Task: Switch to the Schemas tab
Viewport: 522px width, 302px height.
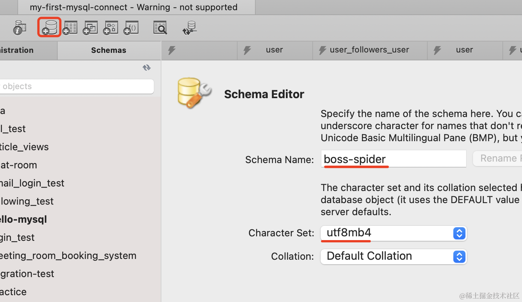Action: 109,50
